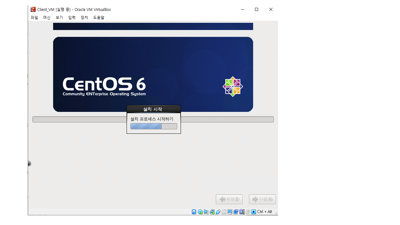Screen dimensions: 400x225
Task: Click the CPU virtualization status icon
Action: pyautogui.click(x=242, y=212)
